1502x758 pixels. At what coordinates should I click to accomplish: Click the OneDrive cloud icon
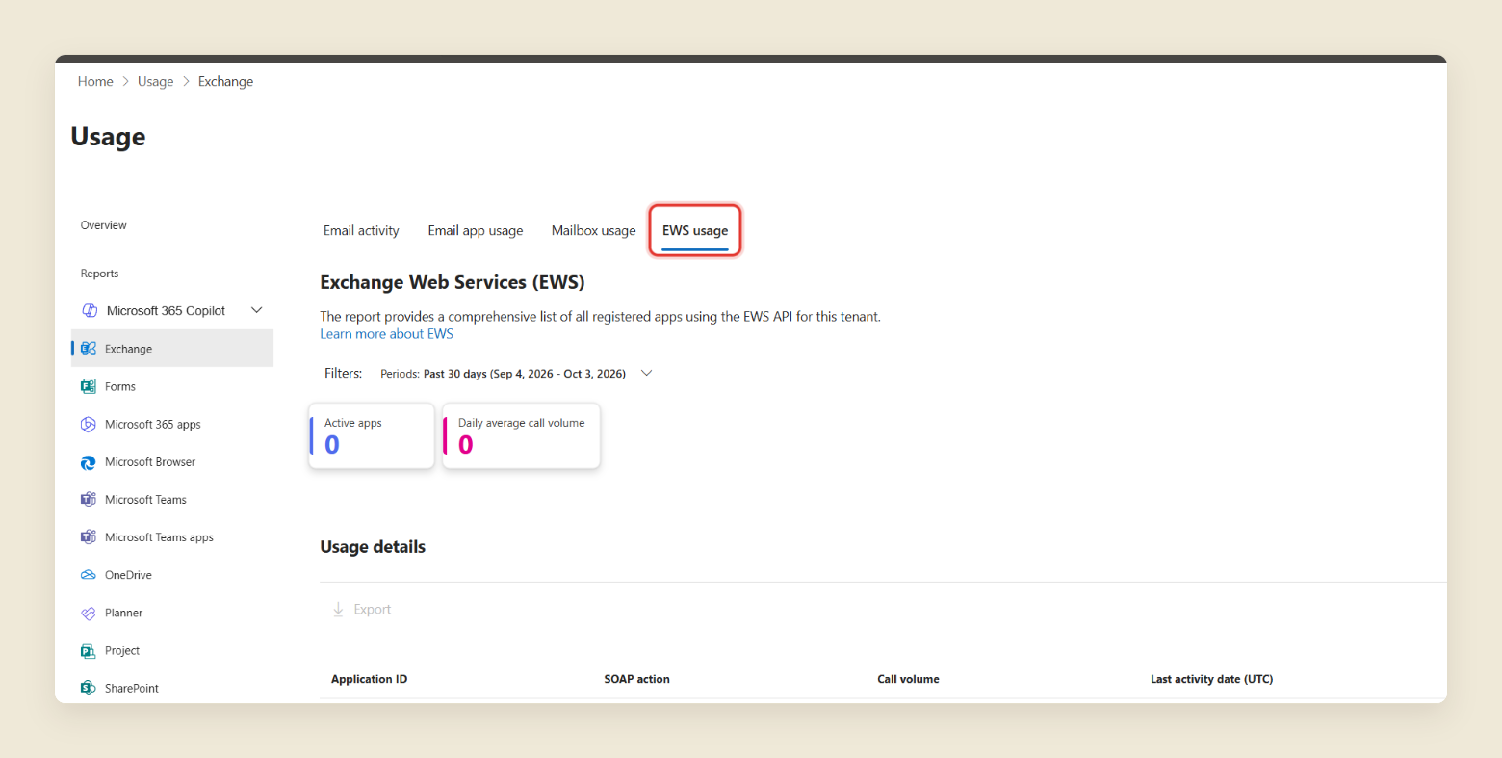[89, 575]
